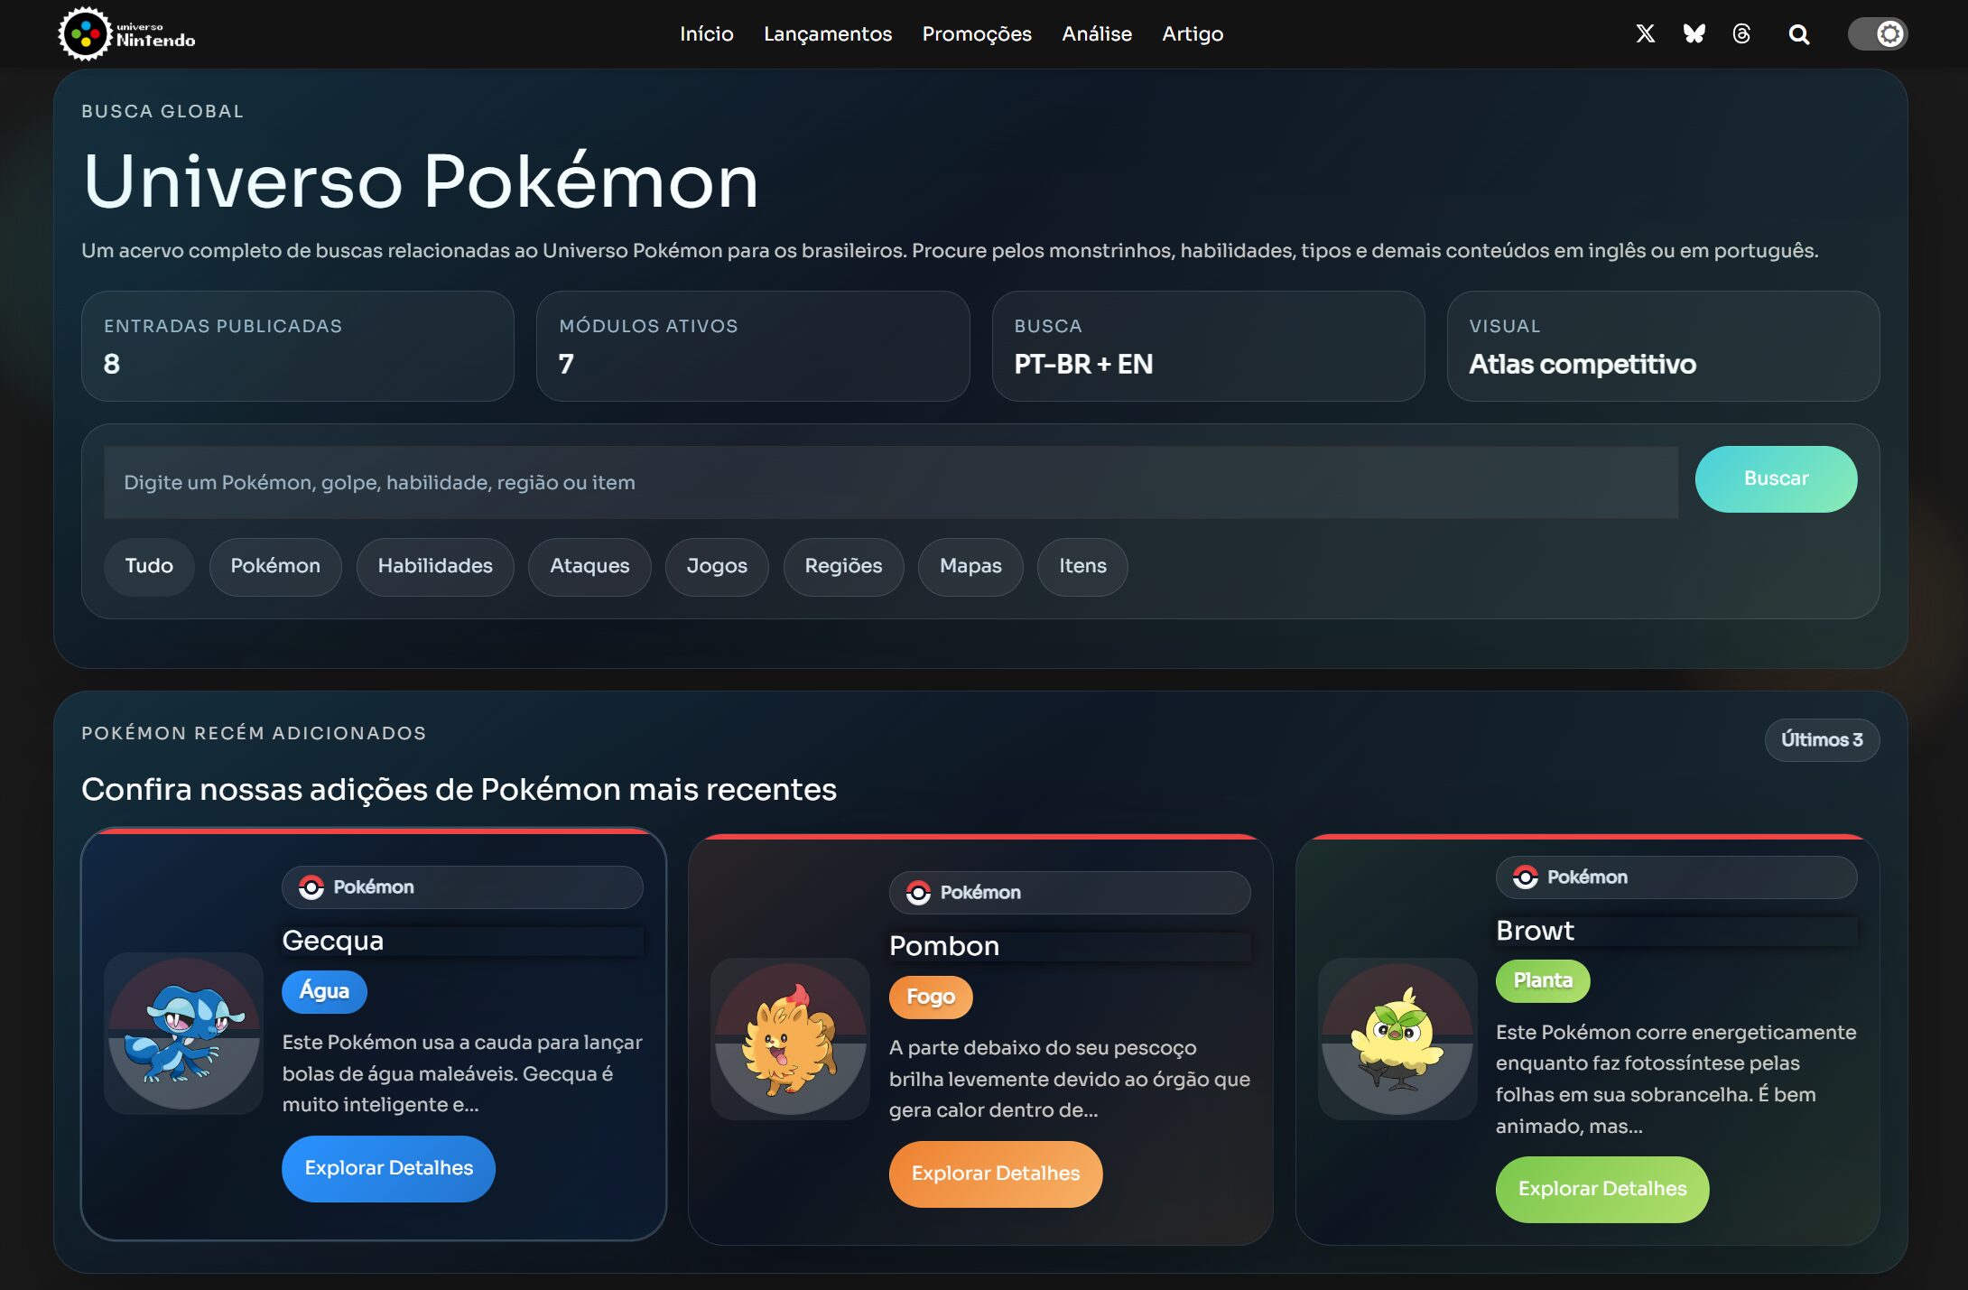This screenshot has height=1290, width=1968.
Task: Click the Planta type badge
Action: coord(1543,981)
